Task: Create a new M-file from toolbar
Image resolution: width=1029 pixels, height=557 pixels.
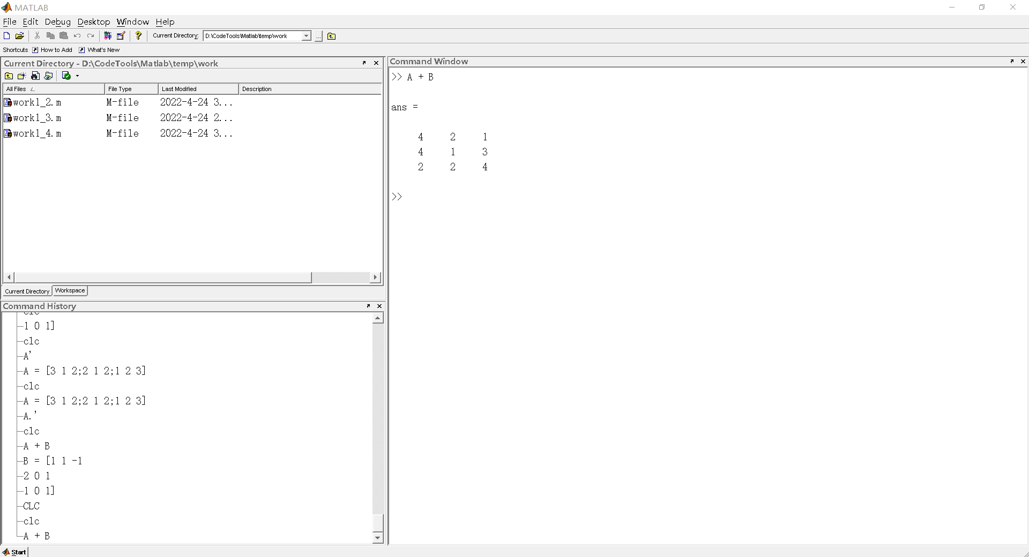Action: pyautogui.click(x=7, y=36)
